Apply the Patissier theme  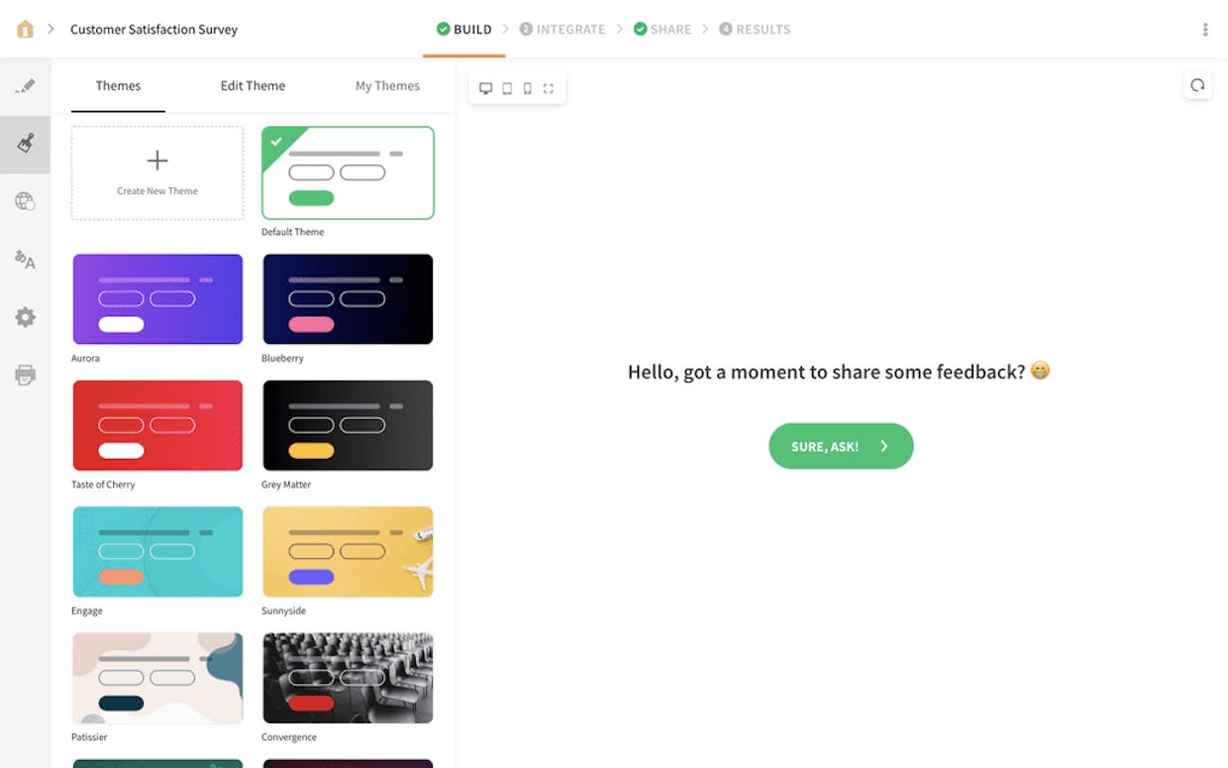pos(157,678)
